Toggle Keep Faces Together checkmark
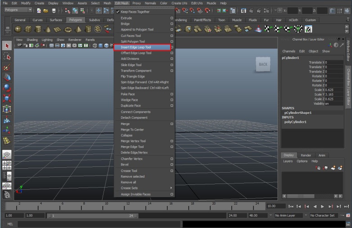The image size is (352, 228). pyautogui.click(x=118, y=12)
